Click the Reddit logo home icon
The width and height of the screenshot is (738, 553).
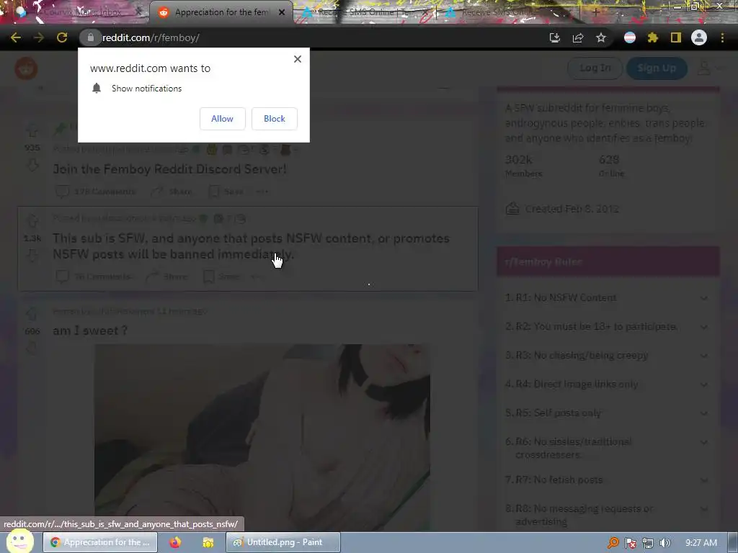pyautogui.click(x=27, y=68)
